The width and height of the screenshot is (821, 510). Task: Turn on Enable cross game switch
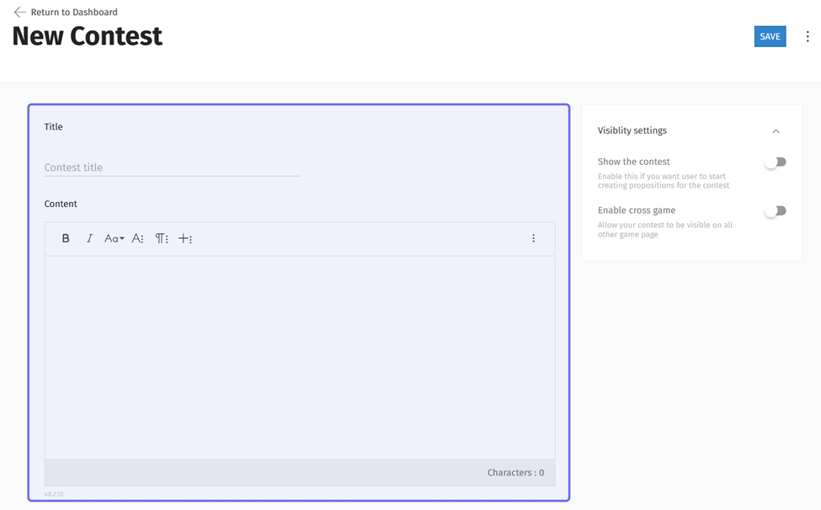(776, 211)
